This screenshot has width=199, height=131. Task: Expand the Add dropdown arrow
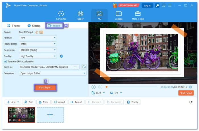pyautogui.click(x=18, y=102)
